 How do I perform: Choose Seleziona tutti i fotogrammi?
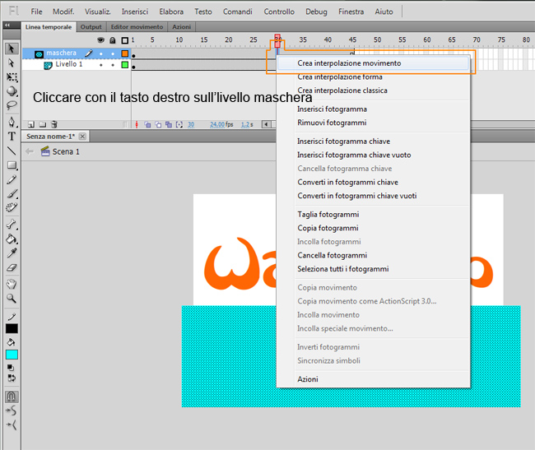pyautogui.click(x=373, y=269)
